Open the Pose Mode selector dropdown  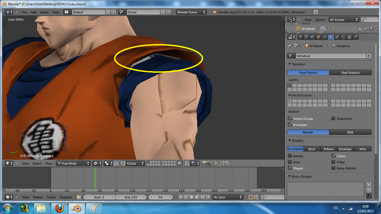[x=73, y=164]
